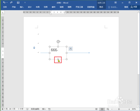The image size is (140, 111).
Task: Switch to Read Mode view
Action: [x=96, y=109]
